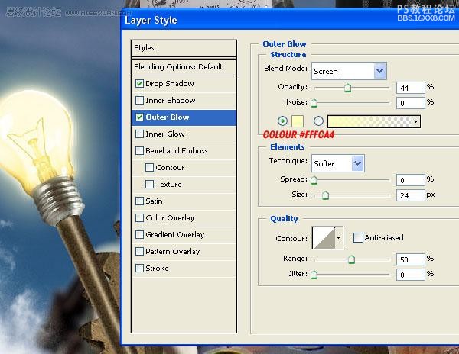
Task: Enable the Stroke checkbox
Action: (x=140, y=269)
